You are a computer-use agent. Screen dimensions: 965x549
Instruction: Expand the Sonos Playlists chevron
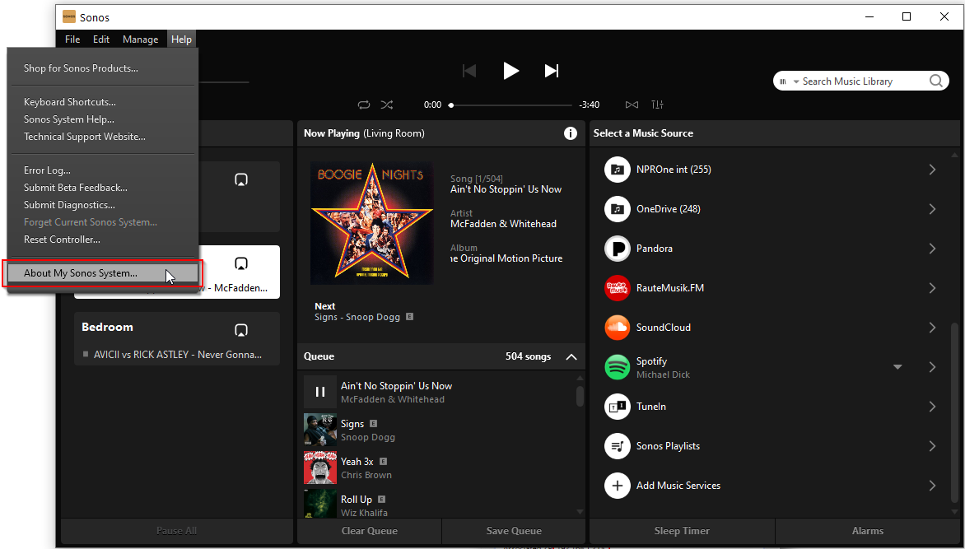(x=932, y=446)
